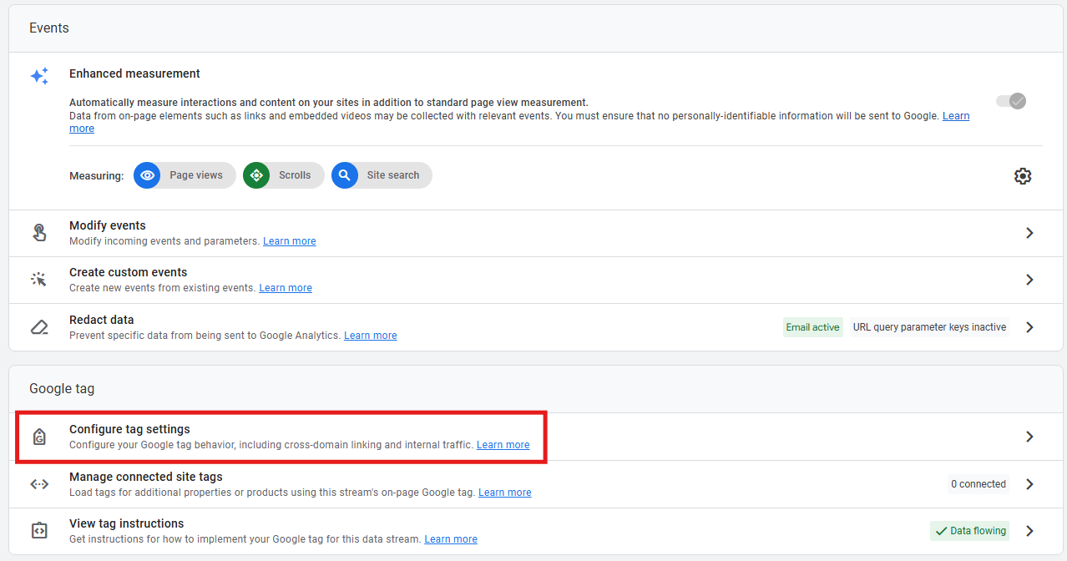
Task: Click the Enhanced measurement heading
Action: 134,73
